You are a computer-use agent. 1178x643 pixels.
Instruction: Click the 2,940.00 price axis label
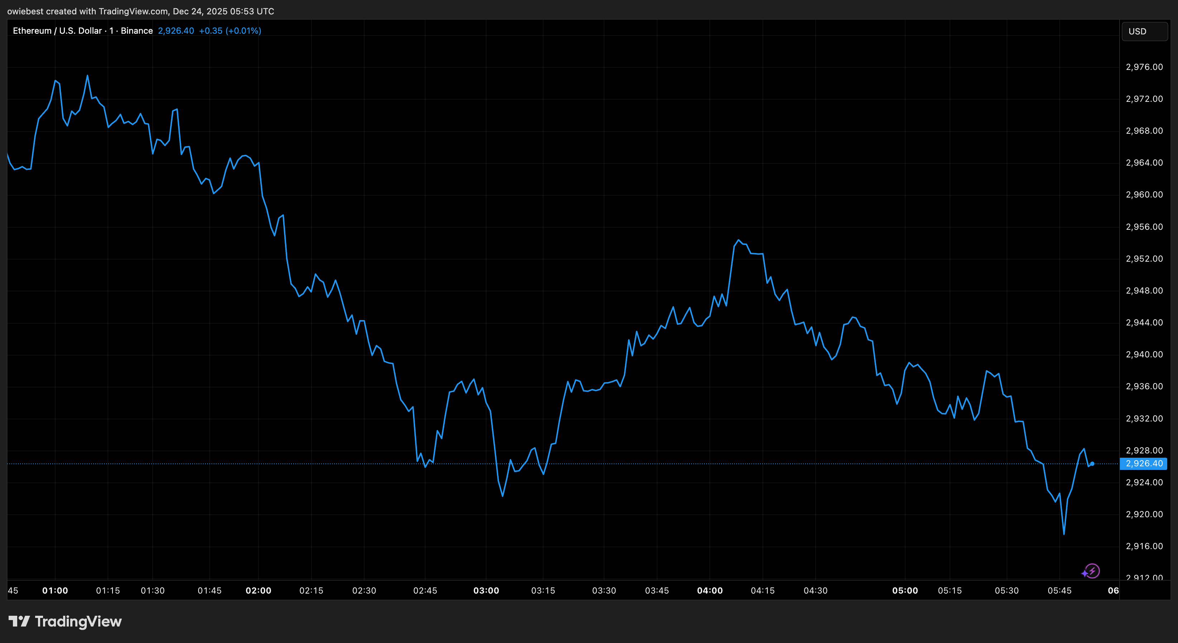[1144, 355]
